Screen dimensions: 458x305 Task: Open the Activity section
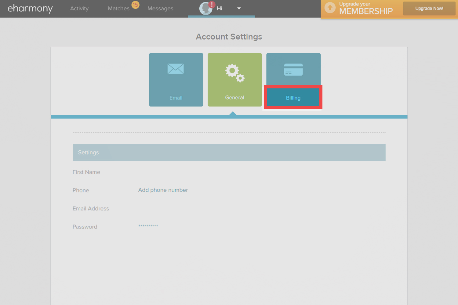(x=79, y=8)
